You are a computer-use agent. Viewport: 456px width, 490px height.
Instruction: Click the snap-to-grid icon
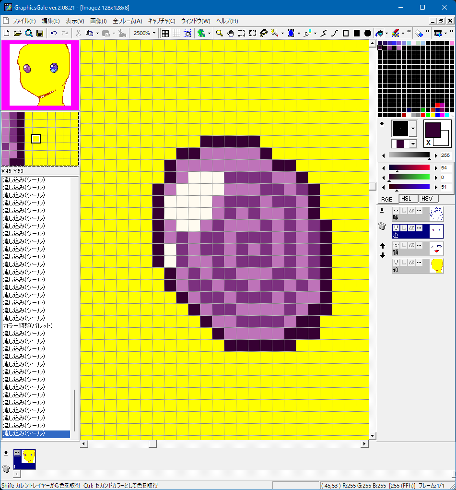tap(187, 33)
